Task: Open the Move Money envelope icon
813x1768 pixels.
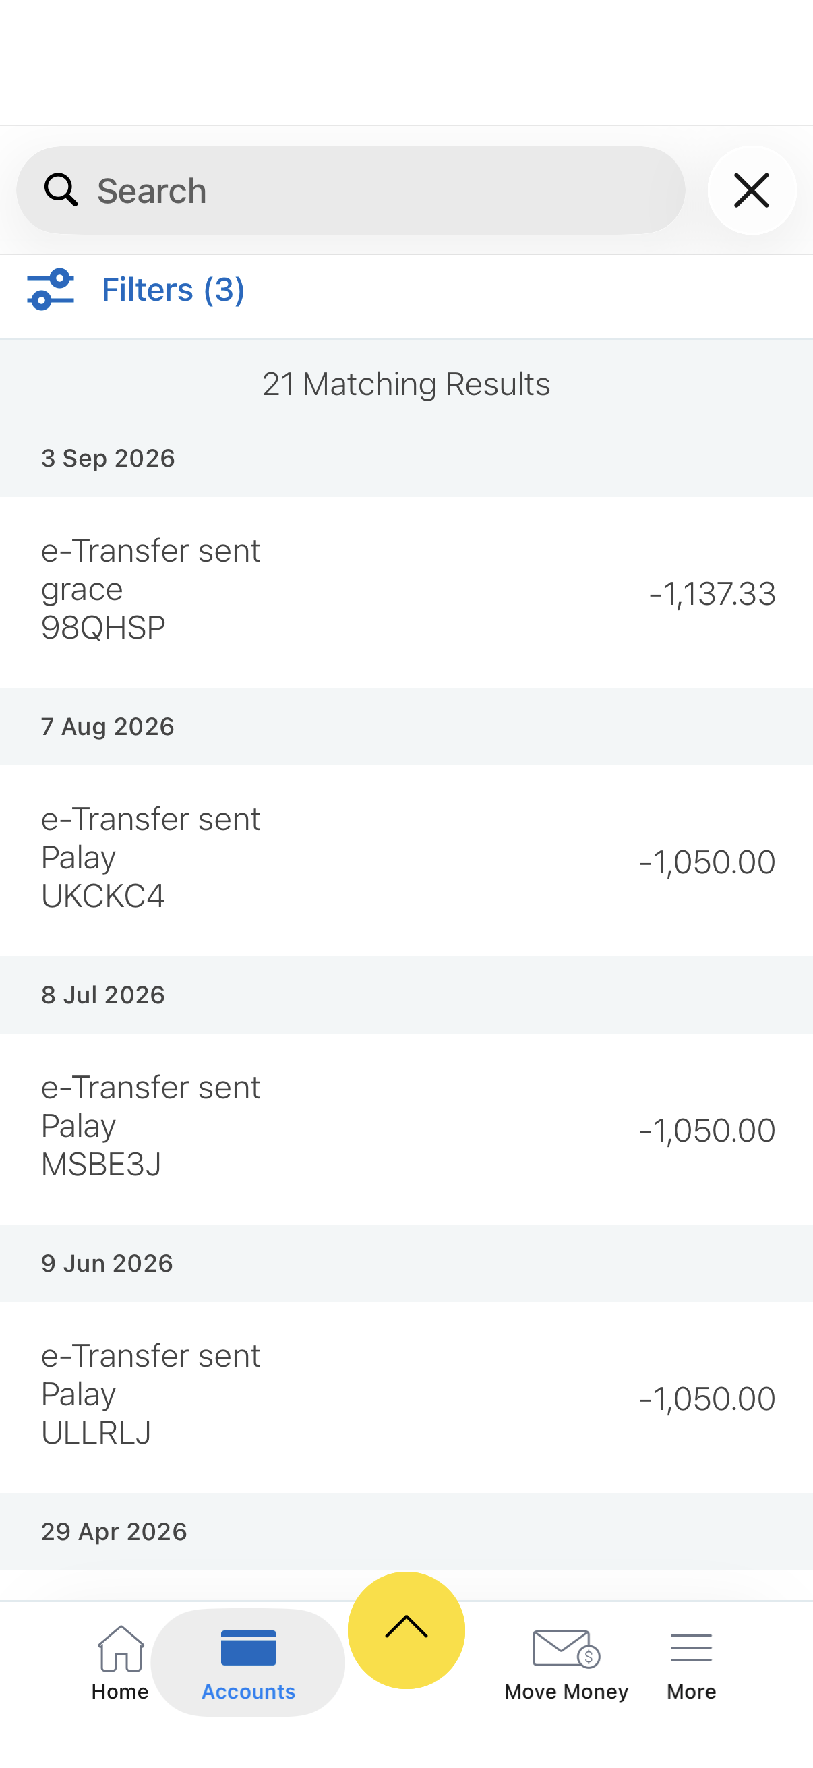Action: pyautogui.click(x=566, y=1648)
